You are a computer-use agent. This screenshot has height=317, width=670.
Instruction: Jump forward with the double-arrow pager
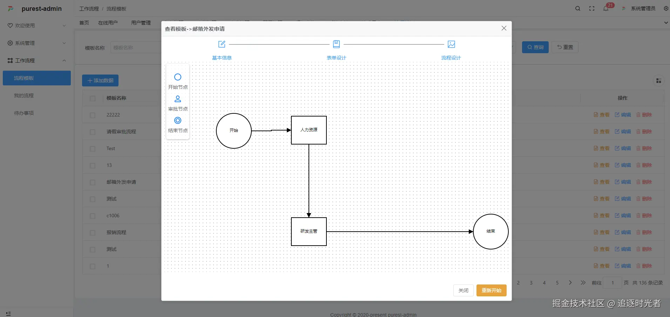click(x=583, y=283)
